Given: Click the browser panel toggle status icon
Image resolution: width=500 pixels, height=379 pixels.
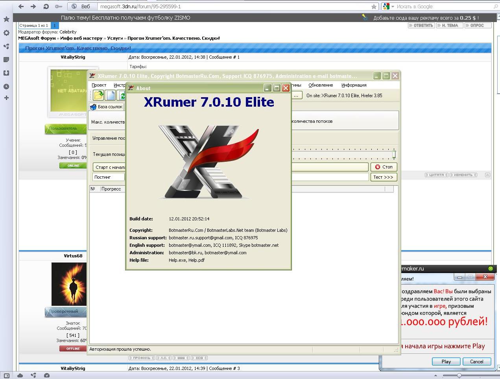Looking at the screenshot, I should click(6, 375).
